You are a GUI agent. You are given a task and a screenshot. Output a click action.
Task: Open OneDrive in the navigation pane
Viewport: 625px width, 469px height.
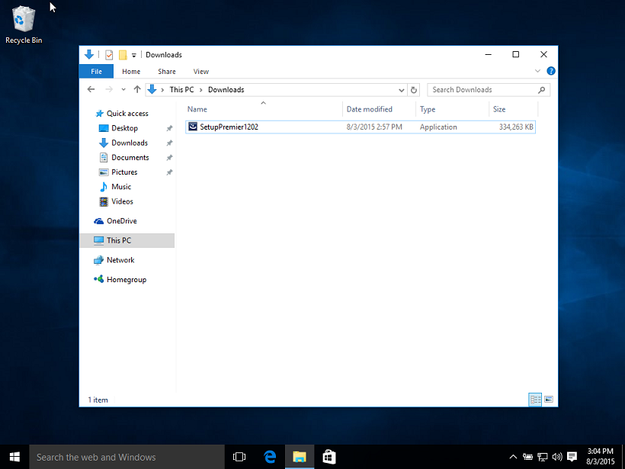(x=122, y=221)
